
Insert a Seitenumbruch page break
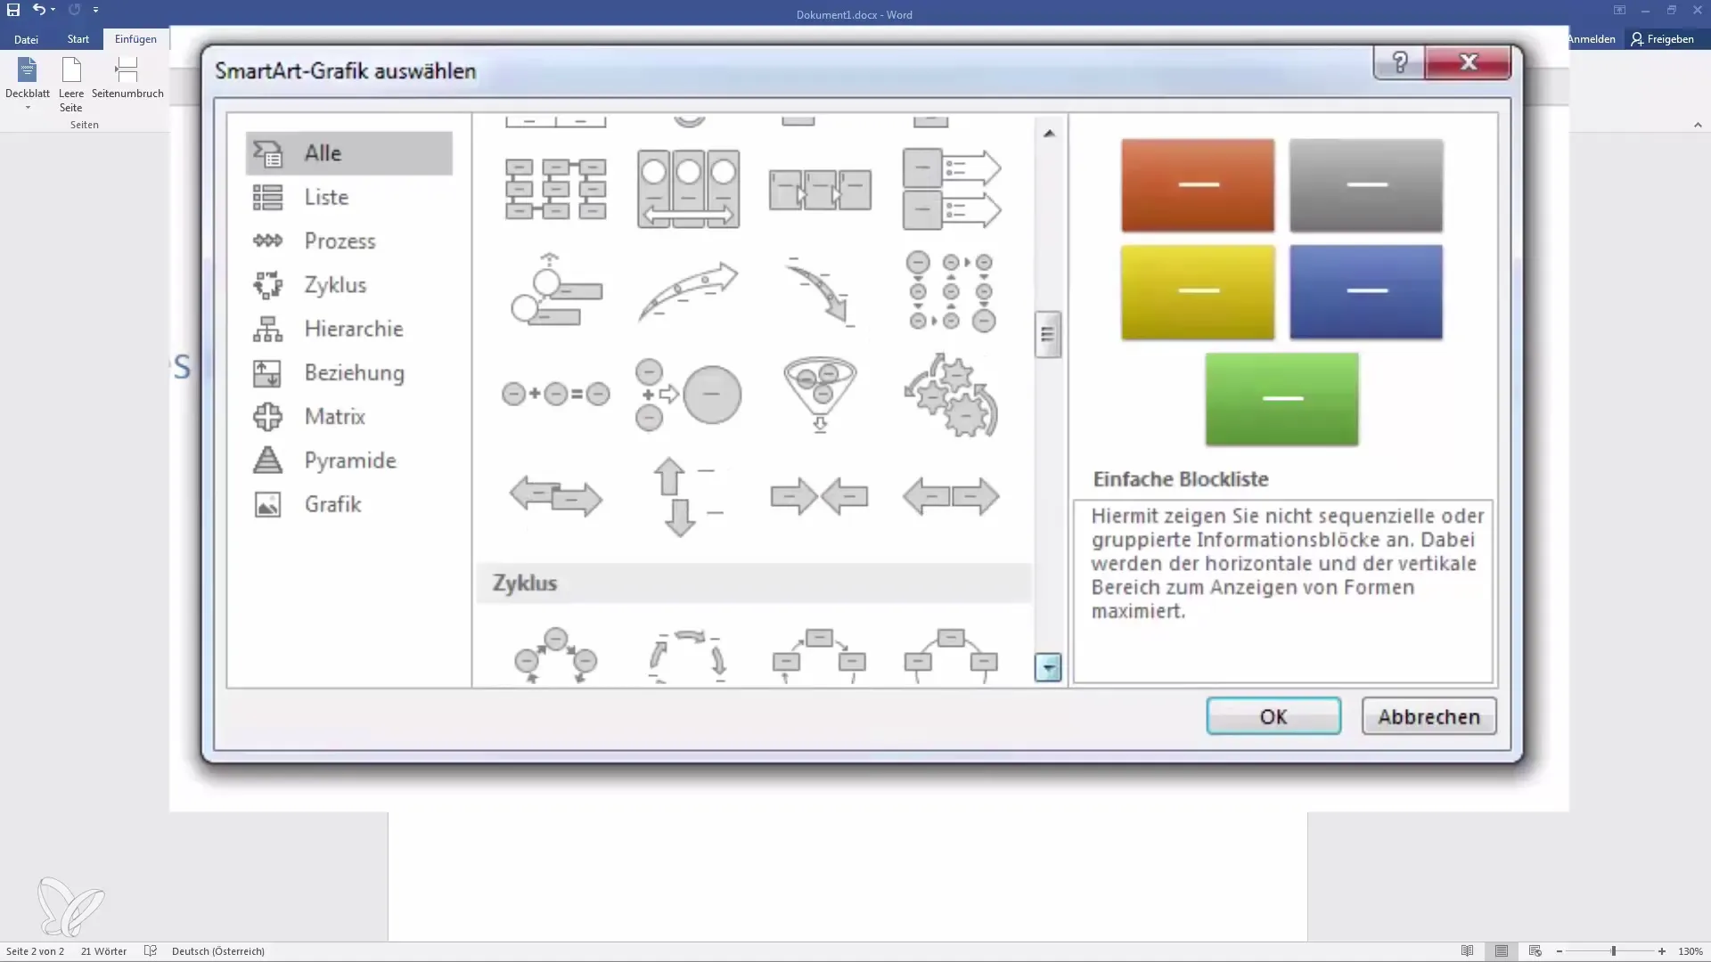click(127, 78)
